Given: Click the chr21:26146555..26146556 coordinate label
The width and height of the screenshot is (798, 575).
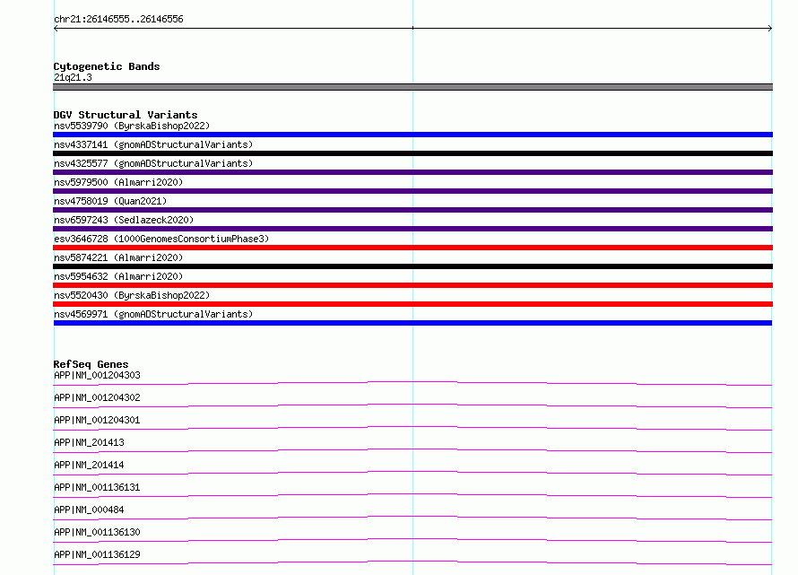Looking at the screenshot, I should point(118,20).
